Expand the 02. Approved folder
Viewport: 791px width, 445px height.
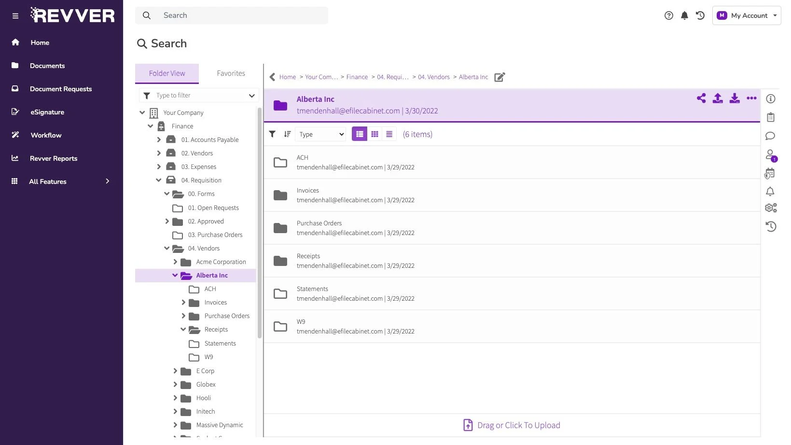tap(167, 221)
